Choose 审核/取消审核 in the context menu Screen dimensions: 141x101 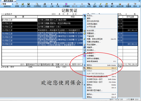point(100,62)
